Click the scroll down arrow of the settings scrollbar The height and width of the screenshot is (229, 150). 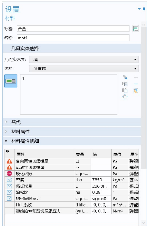tap(143, 223)
